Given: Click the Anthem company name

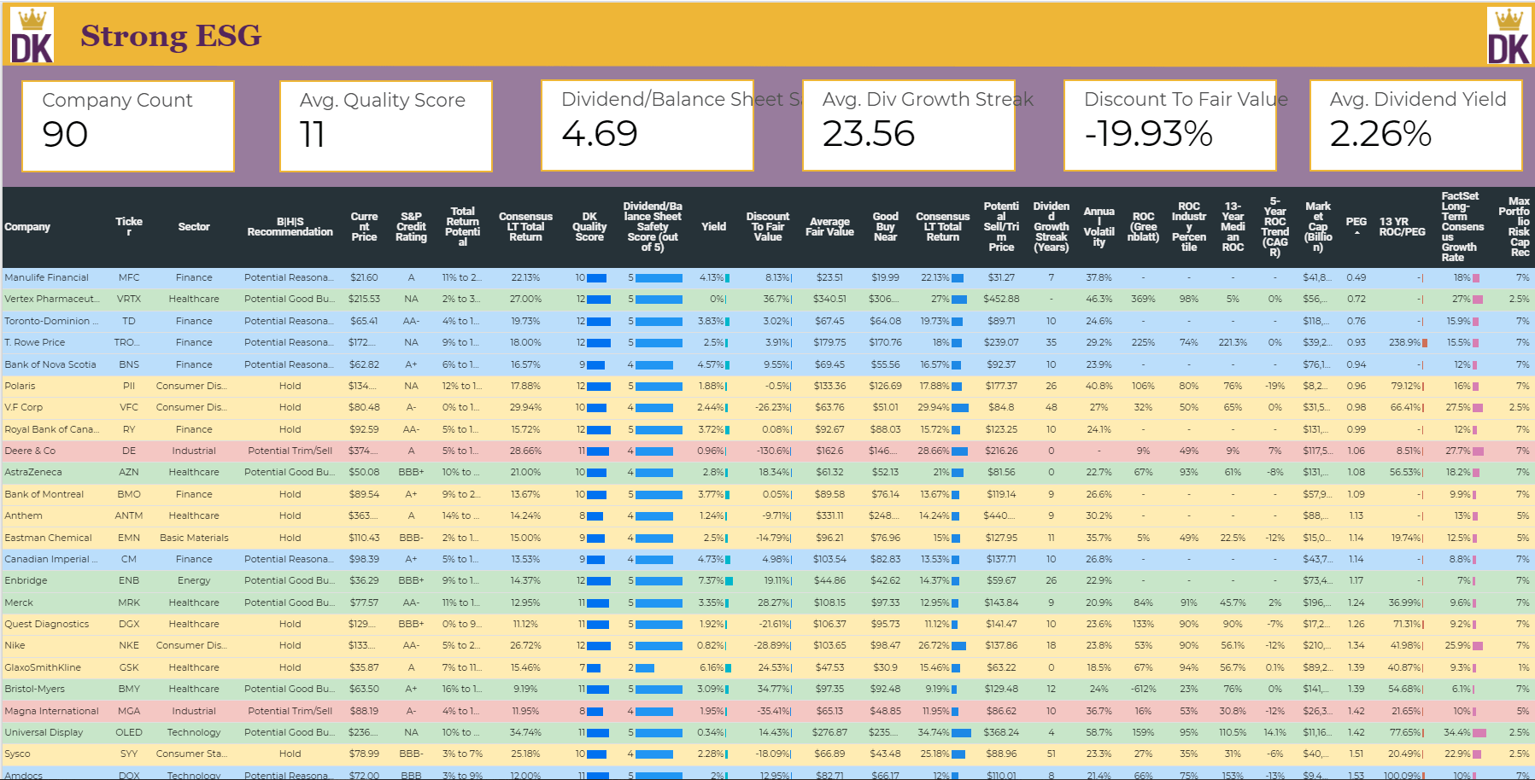Looking at the screenshot, I should (x=23, y=516).
